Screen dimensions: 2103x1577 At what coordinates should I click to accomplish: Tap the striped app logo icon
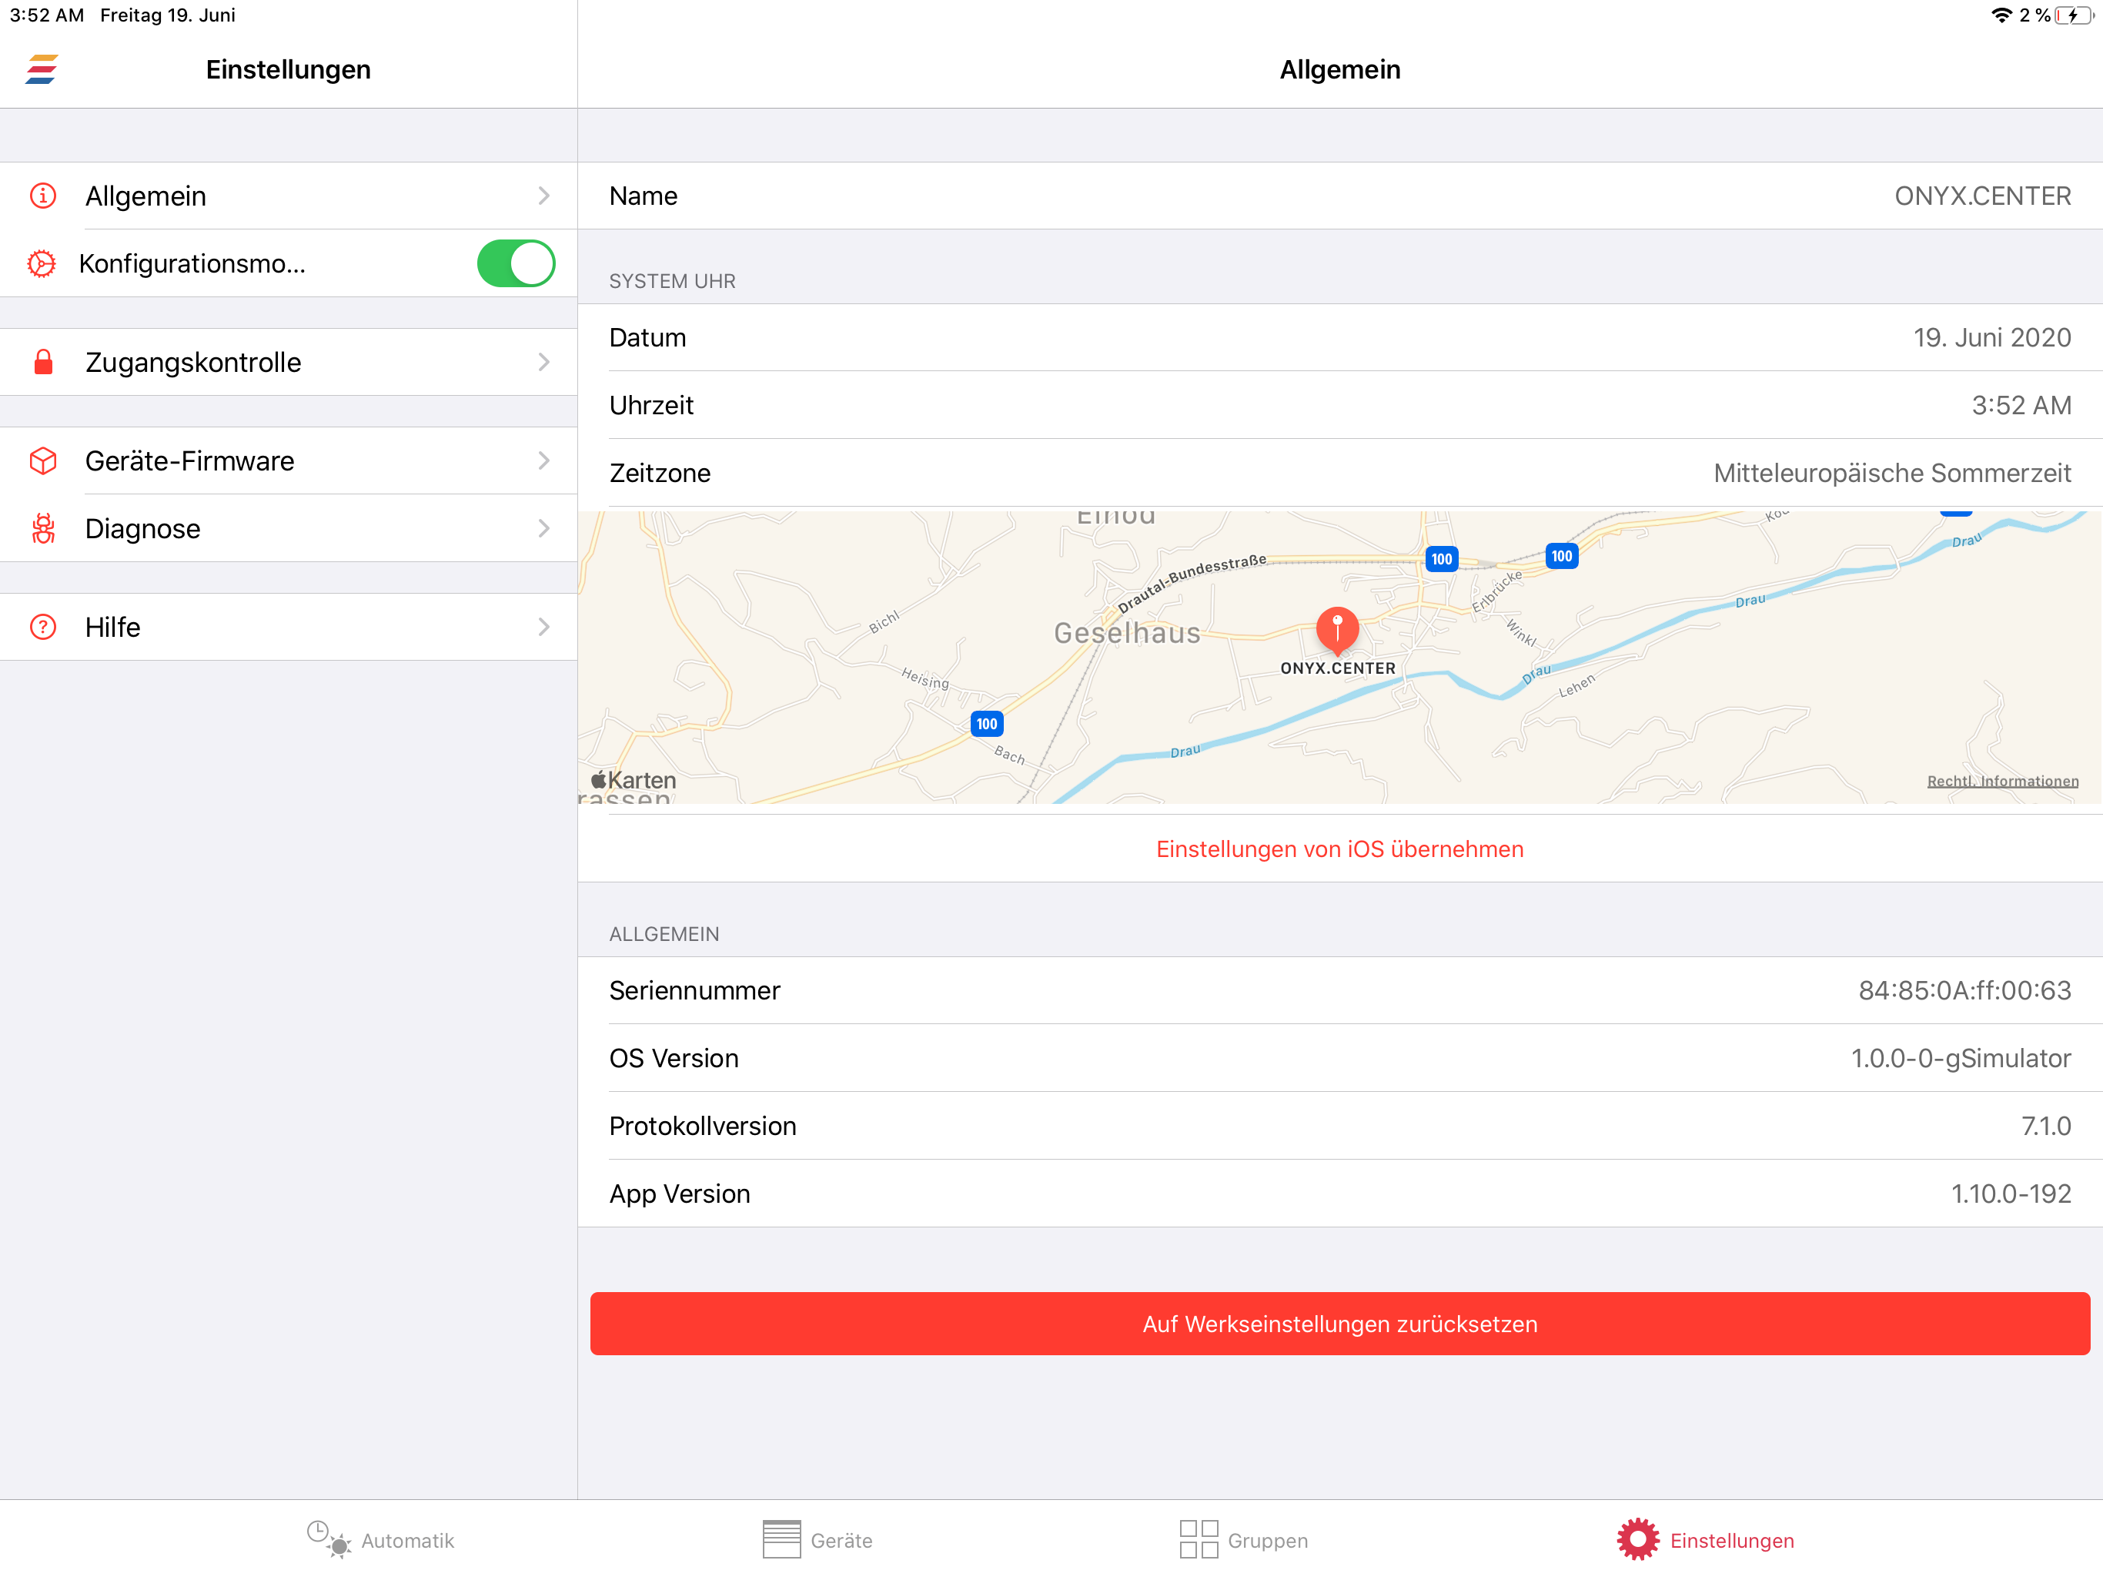pyautogui.click(x=42, y=69)
